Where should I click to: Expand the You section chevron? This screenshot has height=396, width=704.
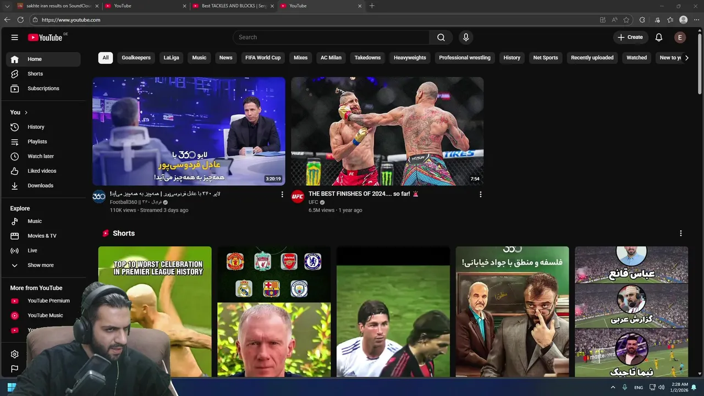coord(26,113)
